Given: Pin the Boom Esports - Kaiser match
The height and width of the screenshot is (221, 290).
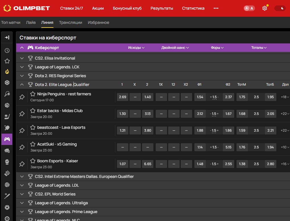Looking at the screenshot, I should 22,164.
